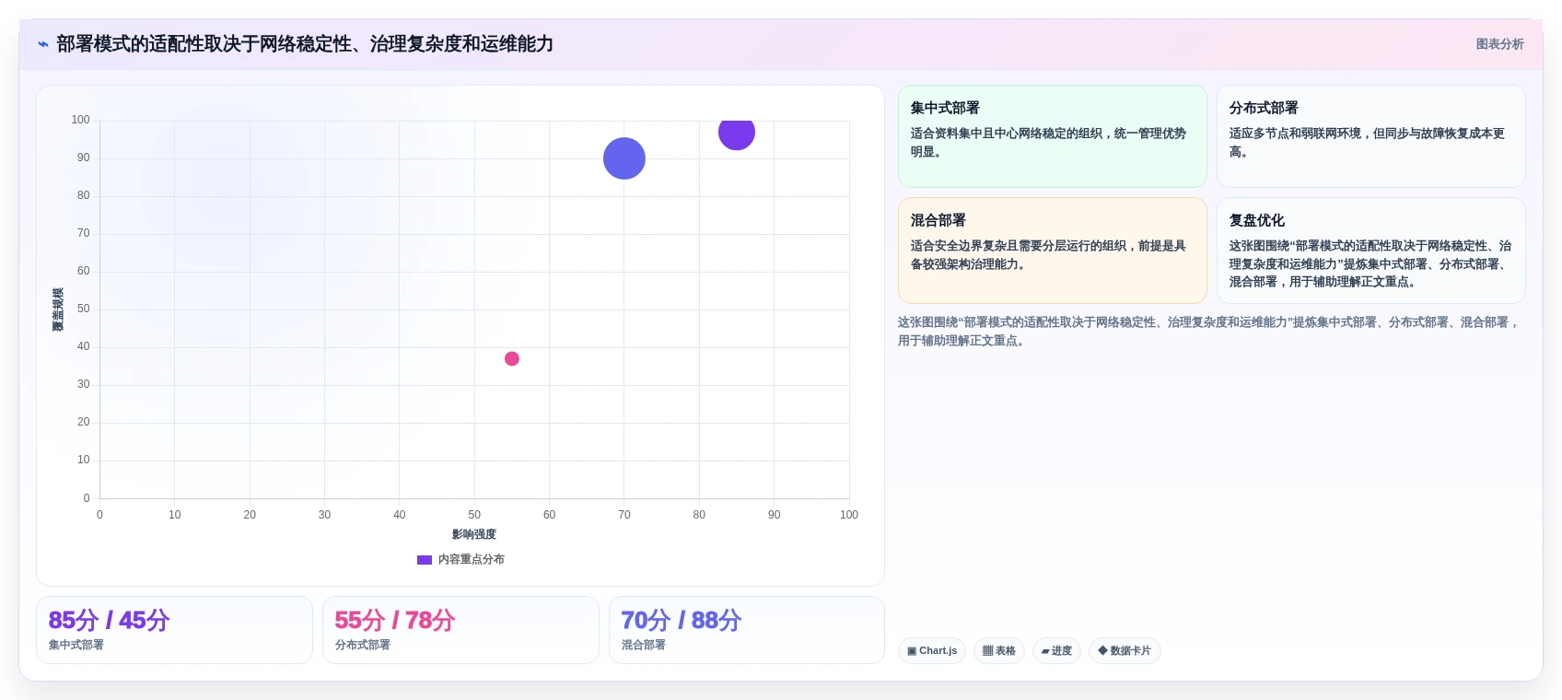Click the blue lightning icon beside the title
The height and width of the screenshot is (700, 1562).
[x=42, y=44]
